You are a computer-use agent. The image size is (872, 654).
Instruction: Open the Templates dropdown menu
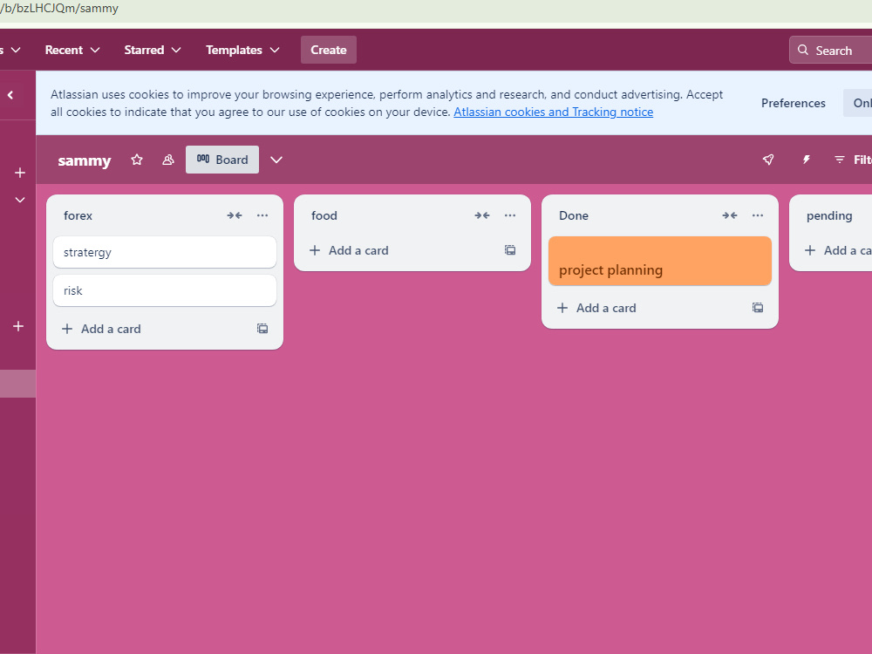pyautogui.click(x=242, y=50)
